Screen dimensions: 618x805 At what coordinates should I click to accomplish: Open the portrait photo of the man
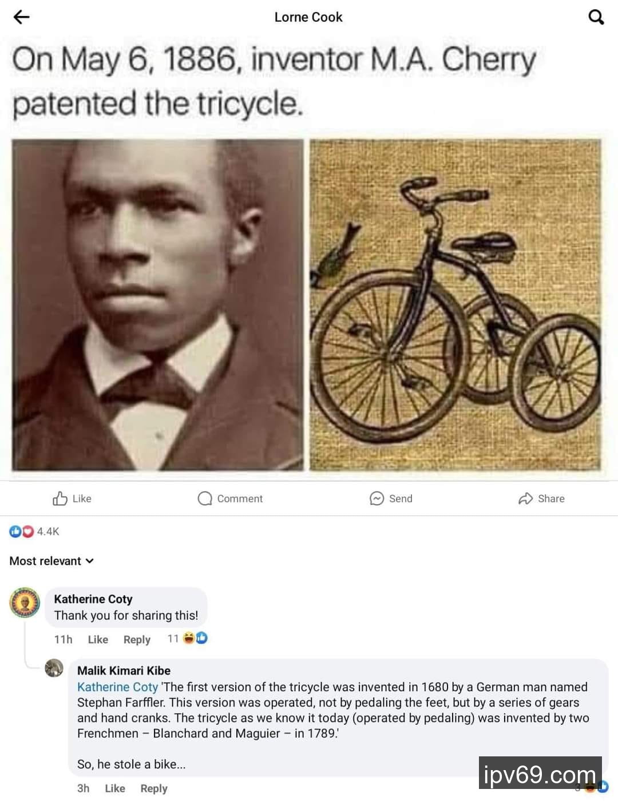(157, 305)
